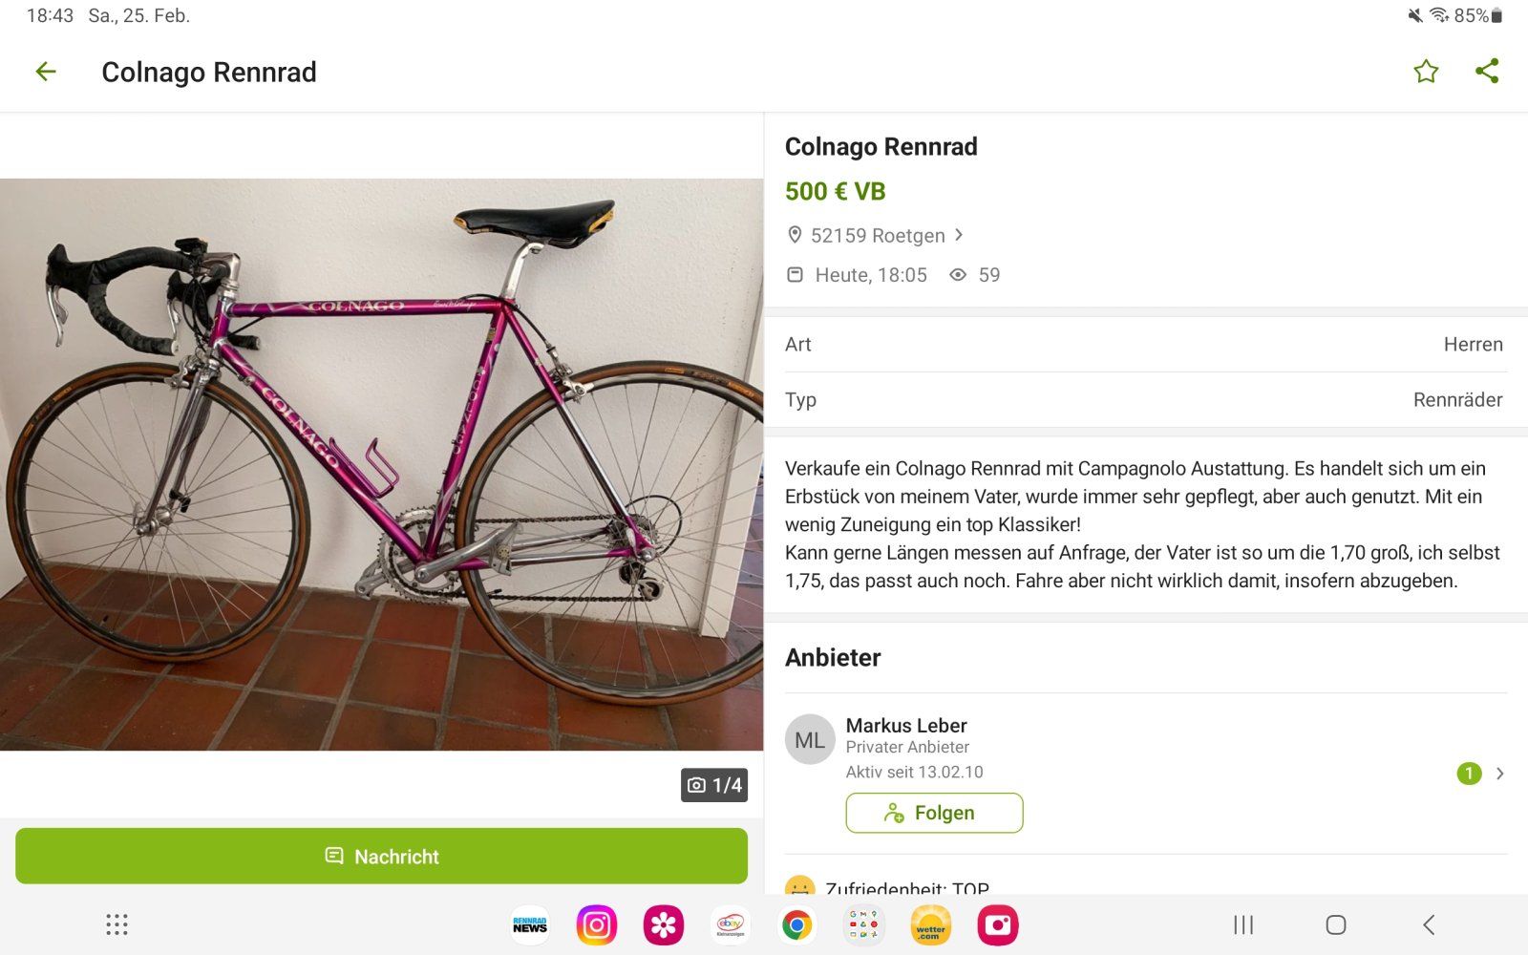Viewport: 1528px width, 955px height.
Task: Tap the share icon
Action: pyautogui.click(x=1487, y=72)
